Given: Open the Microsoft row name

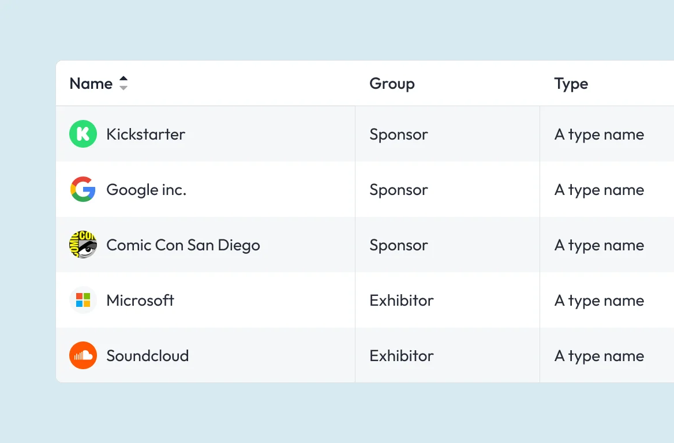Looking at the screenshot, I should pyautogui.click(x=140, y=301).
